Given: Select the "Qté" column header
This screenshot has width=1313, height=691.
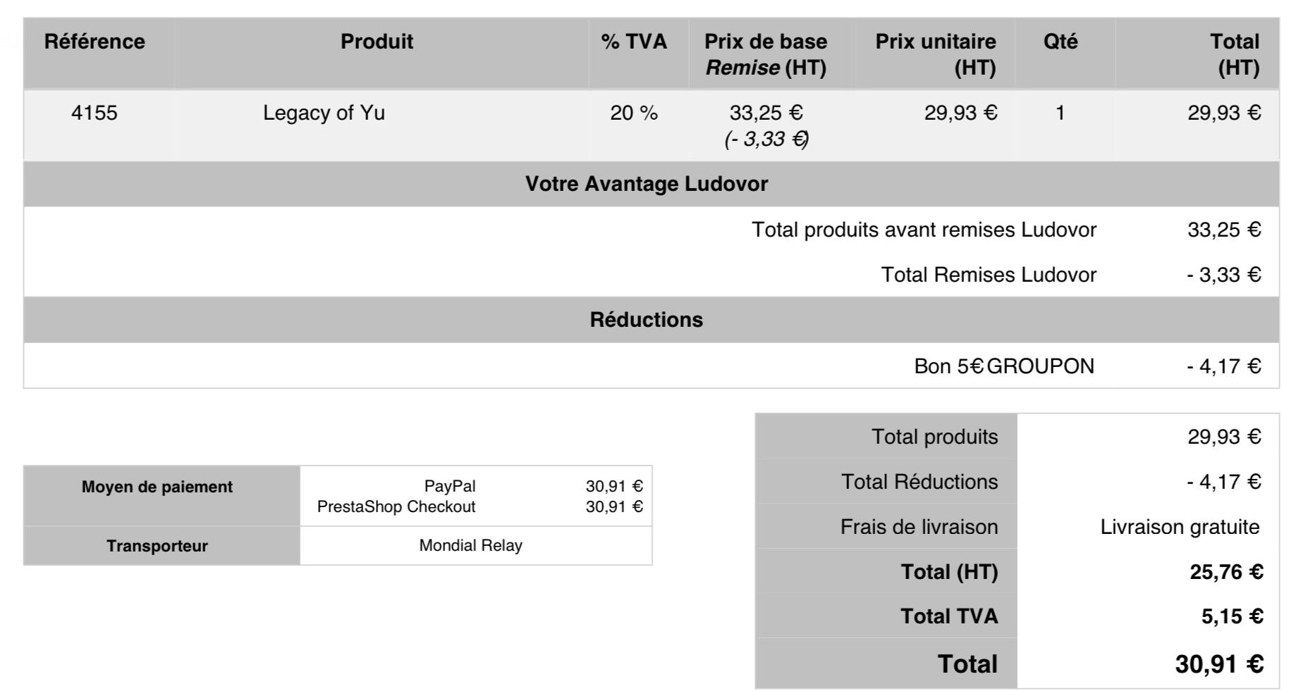Looking at the screenshot, I should 1061,42.
